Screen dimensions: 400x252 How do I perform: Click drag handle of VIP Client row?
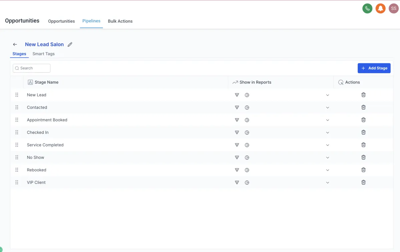coord(17,182)
